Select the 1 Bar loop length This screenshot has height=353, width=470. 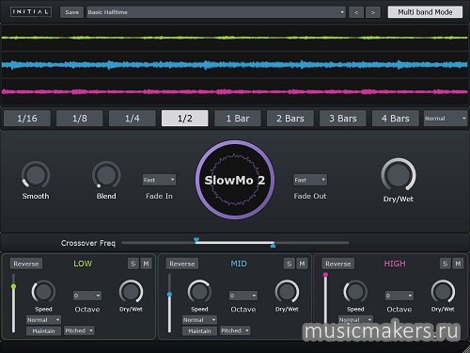point(238,119)
